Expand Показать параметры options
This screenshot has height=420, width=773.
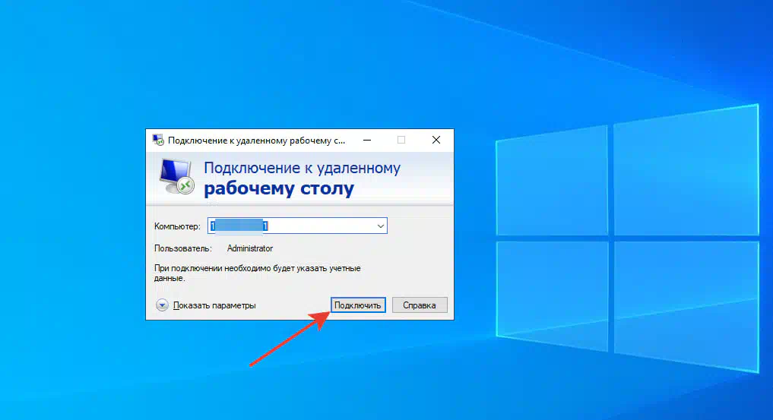[x=206, y=305]
